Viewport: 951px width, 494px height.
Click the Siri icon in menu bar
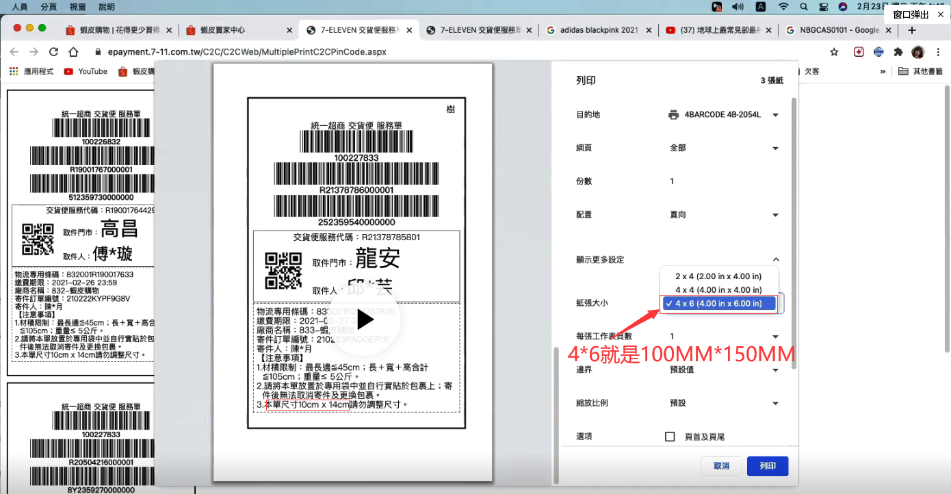pos(844,6)
